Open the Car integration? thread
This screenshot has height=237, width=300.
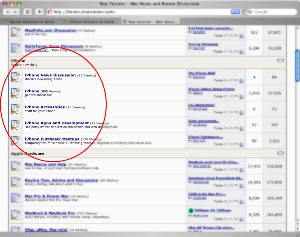201,105
